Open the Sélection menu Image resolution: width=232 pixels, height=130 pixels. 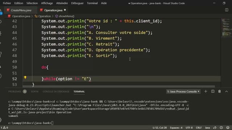(x=32, y=3)
